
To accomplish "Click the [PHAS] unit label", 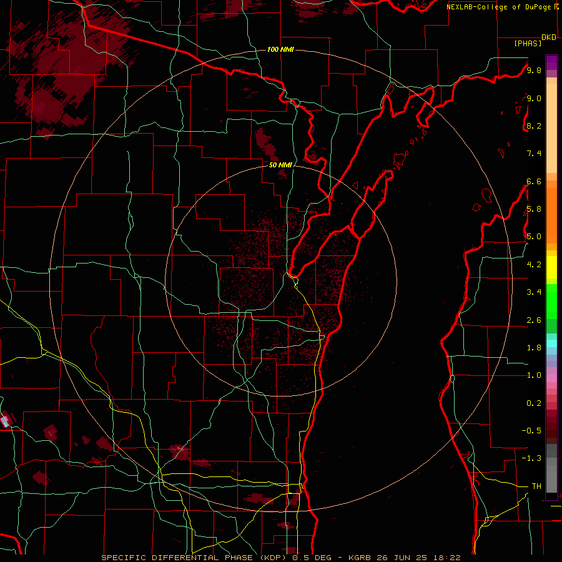I will coord(528,43).
